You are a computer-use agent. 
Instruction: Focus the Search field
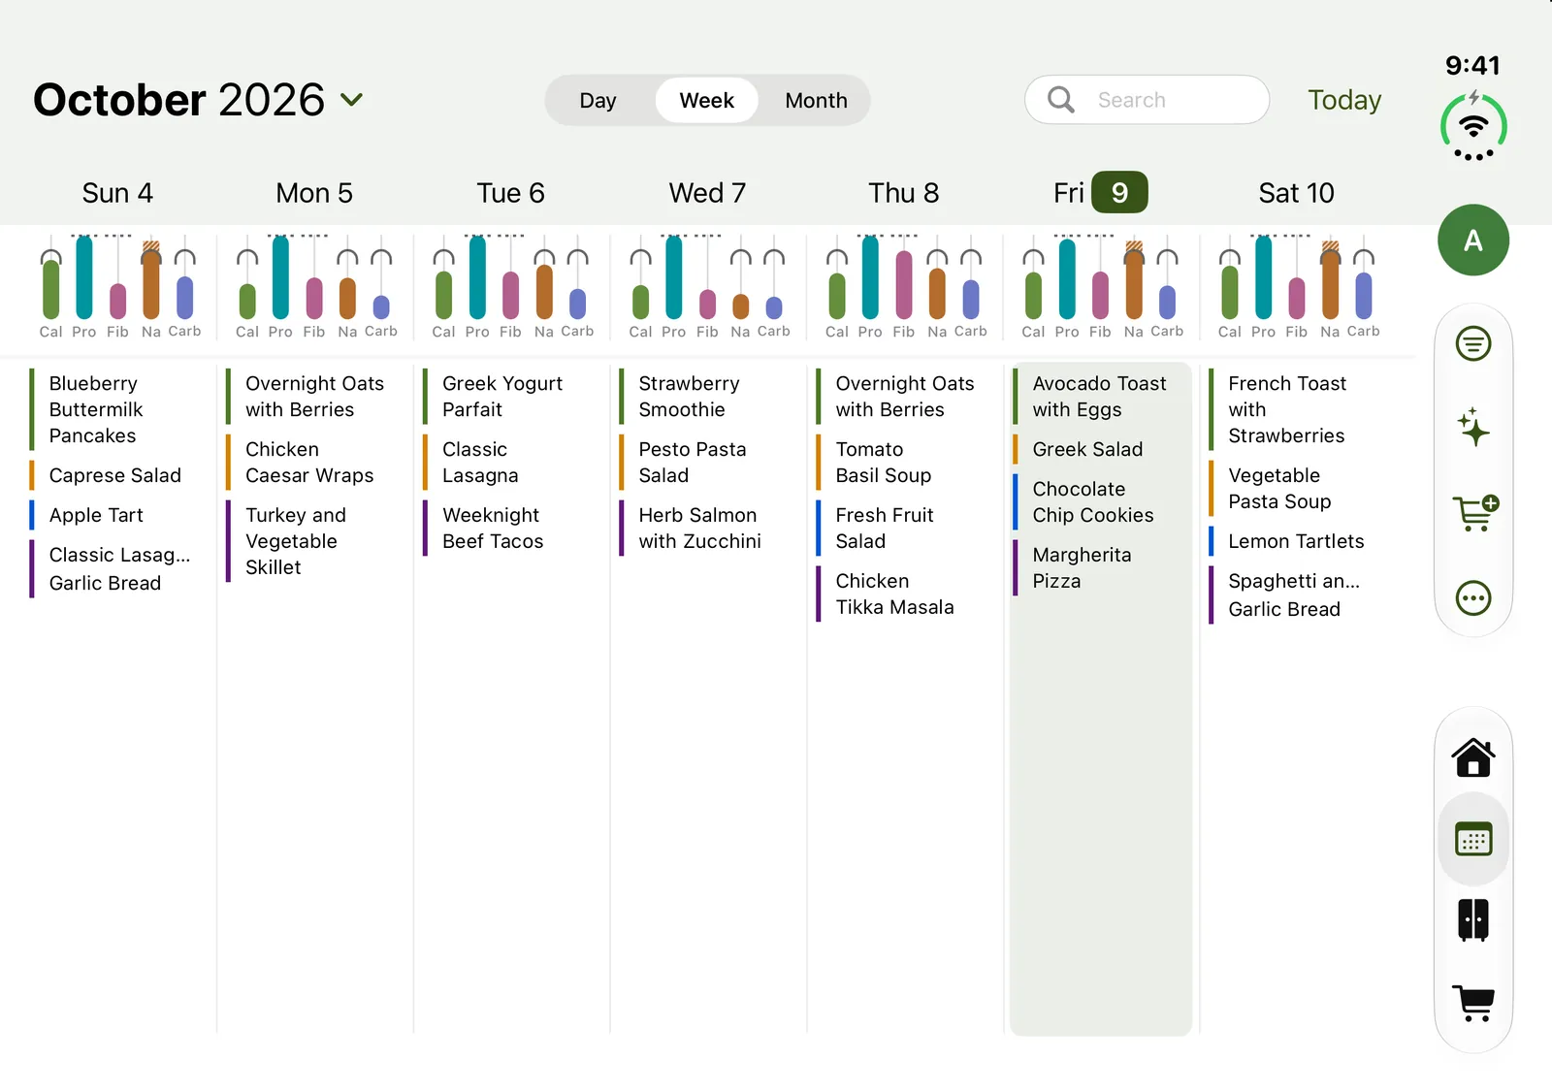(1147, 100)
